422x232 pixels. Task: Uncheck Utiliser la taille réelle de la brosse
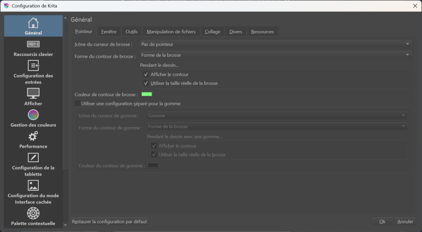click(x=146, y=83)
